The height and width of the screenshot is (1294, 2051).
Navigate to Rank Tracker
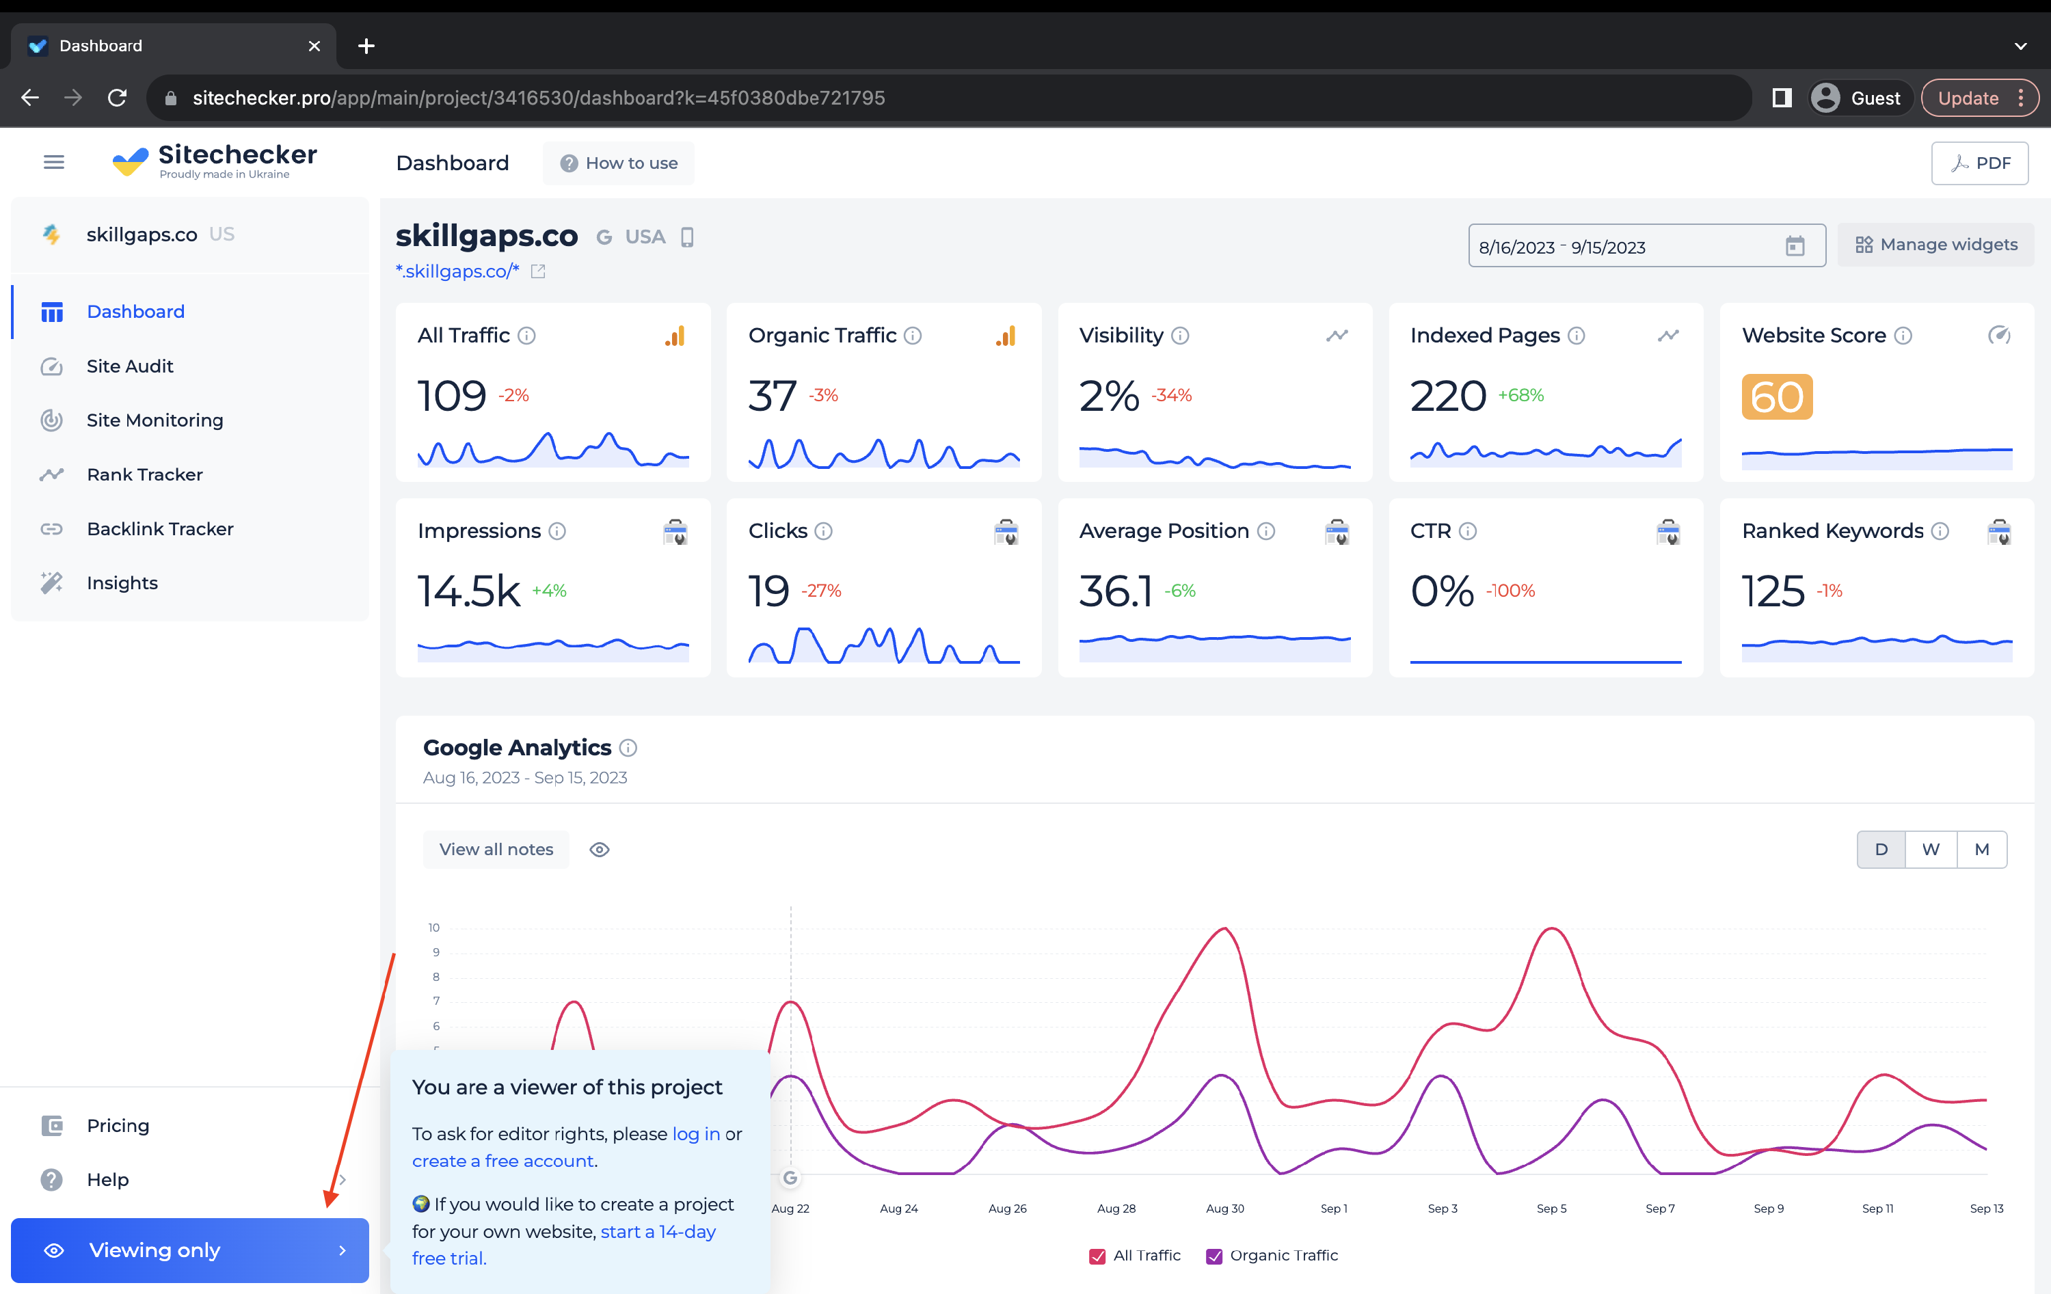(x=190, y=474)
